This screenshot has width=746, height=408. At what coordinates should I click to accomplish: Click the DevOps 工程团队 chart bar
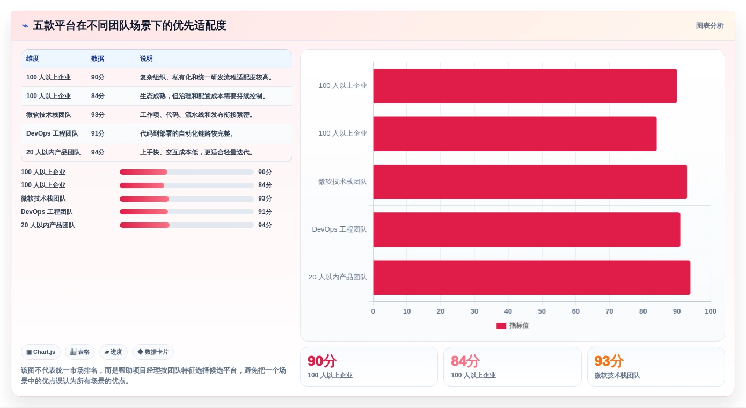526,229
